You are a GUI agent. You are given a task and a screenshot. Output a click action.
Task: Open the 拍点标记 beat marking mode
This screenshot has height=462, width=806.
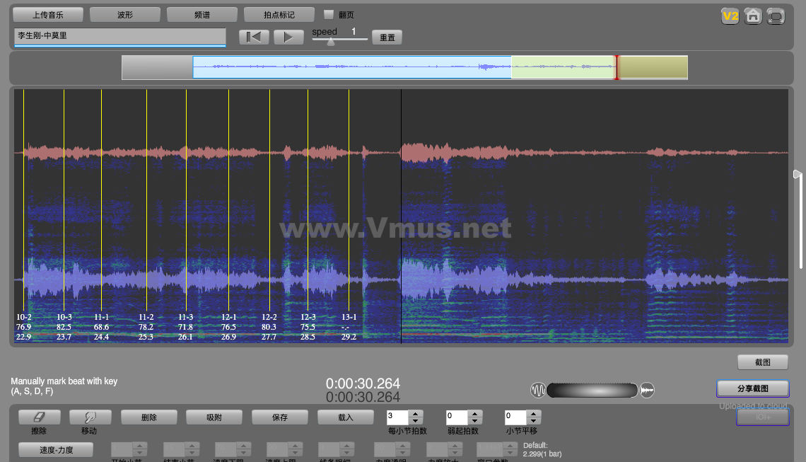click(x=279, y=15)
